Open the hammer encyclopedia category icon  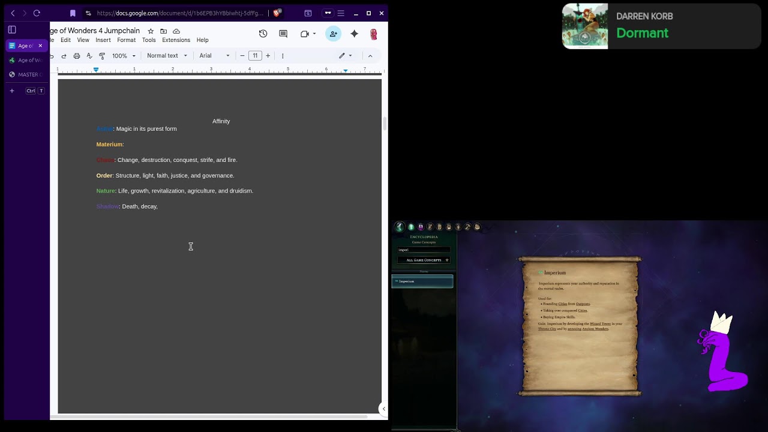467,227
